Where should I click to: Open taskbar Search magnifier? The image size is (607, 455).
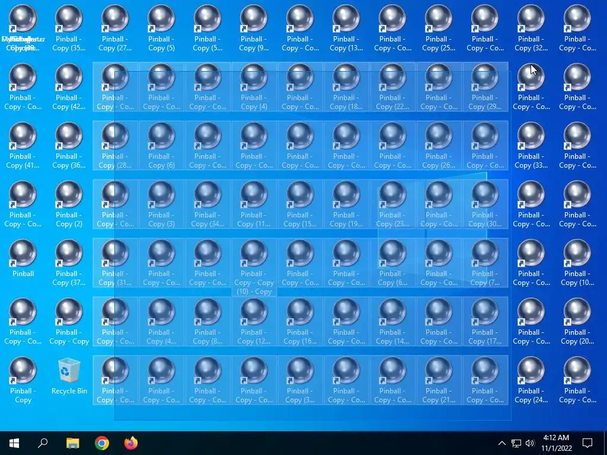[43, 443]
